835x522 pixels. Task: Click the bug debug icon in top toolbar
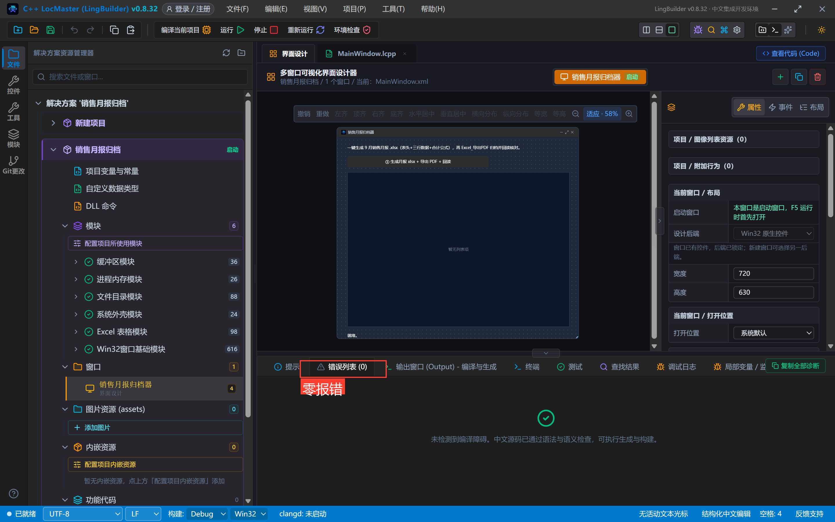698,30
